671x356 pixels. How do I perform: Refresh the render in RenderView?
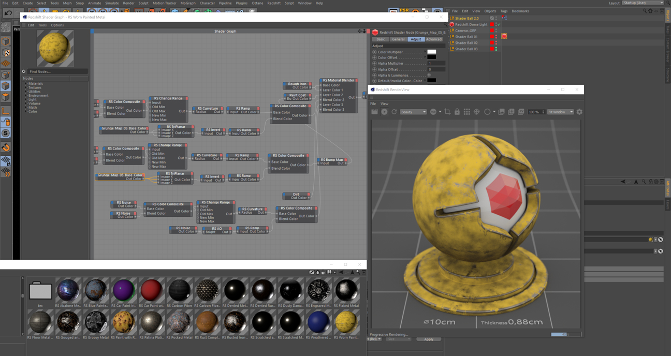click(394, 112)
